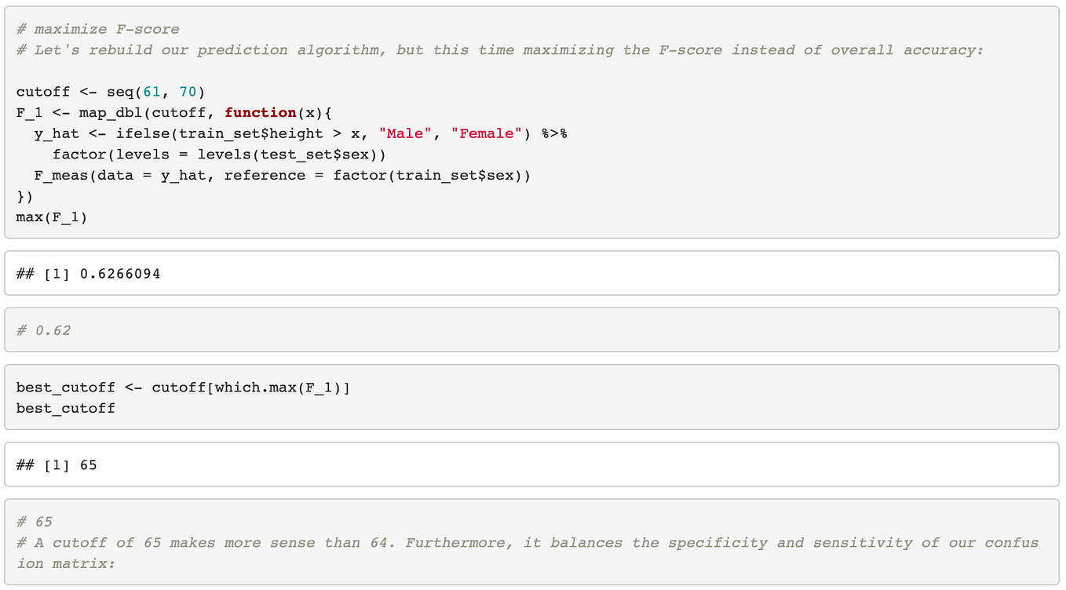Screen dimensions: 1066x590
Task: Click the red function keyword
Action: [261, 112]
